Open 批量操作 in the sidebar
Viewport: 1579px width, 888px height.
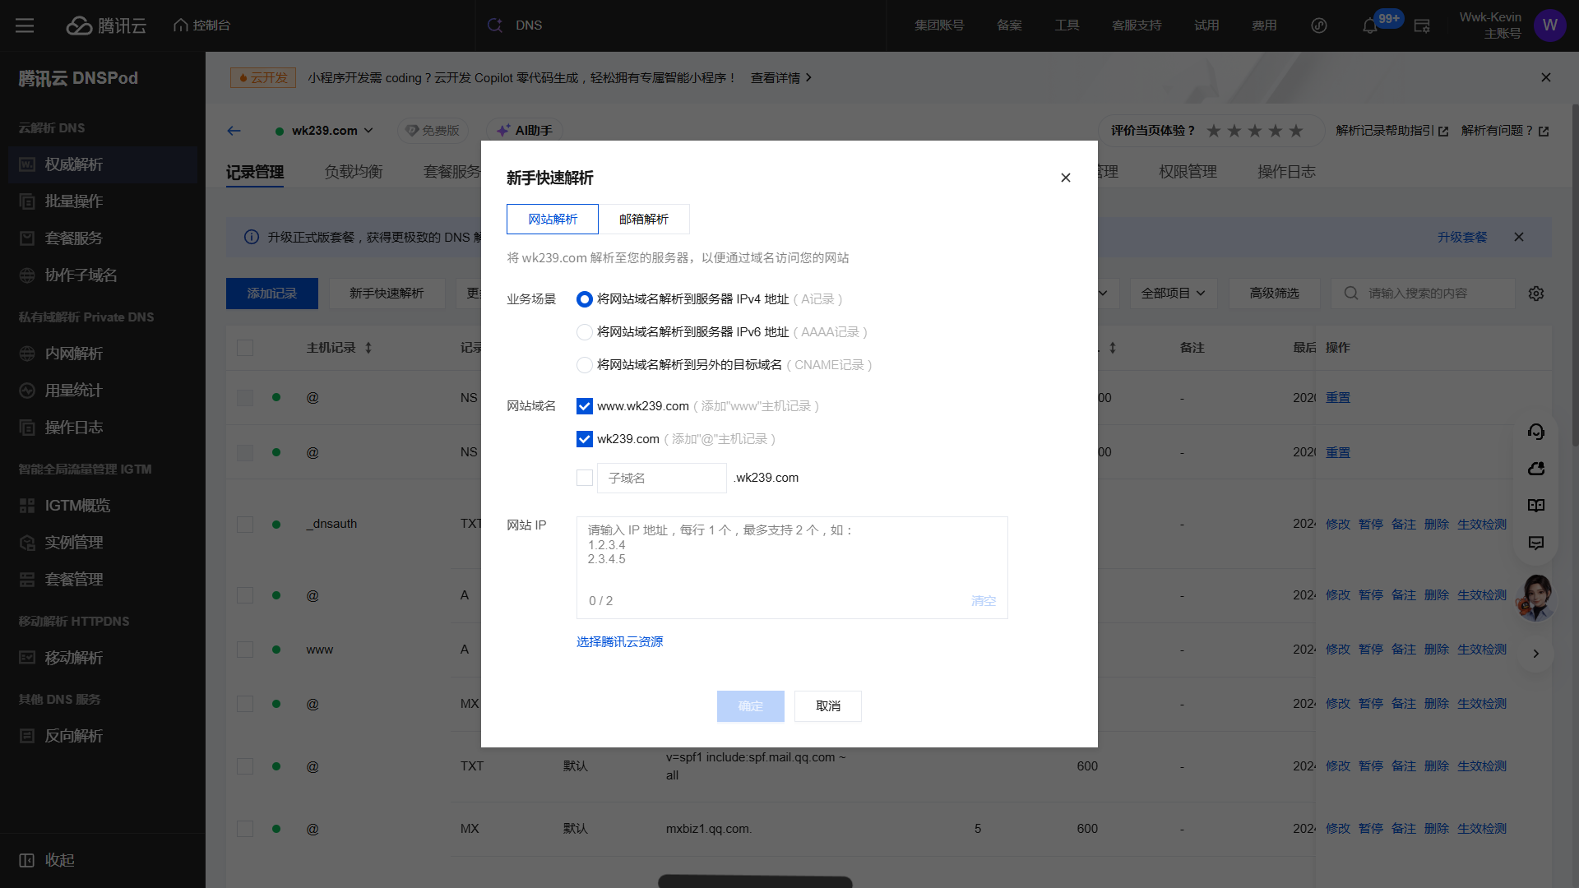point(103,201)
